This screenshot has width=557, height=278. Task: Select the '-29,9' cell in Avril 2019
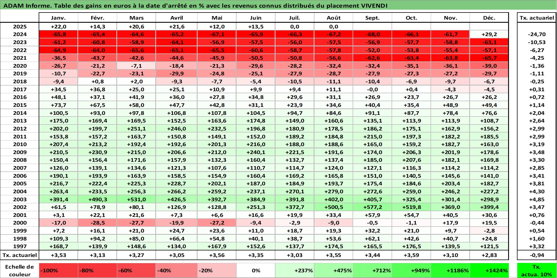177,74
